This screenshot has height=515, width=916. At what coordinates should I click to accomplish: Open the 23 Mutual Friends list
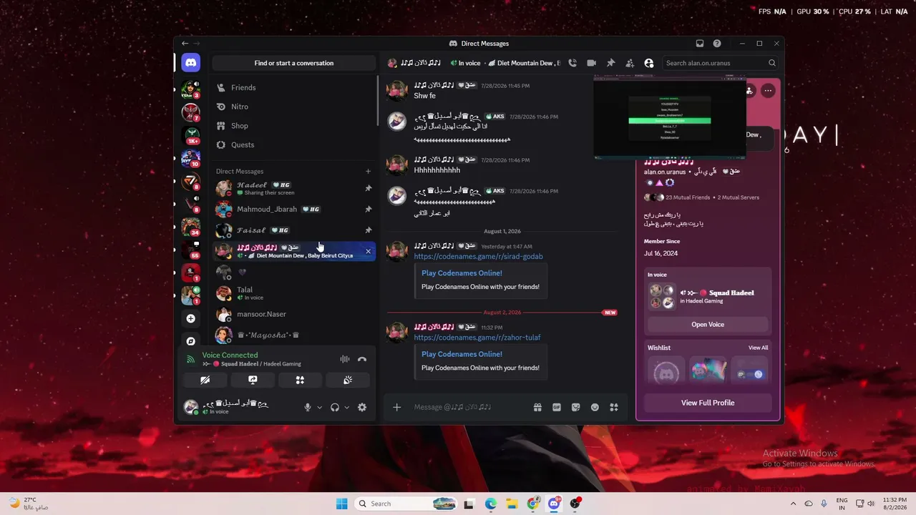click(x=677, y=197)
